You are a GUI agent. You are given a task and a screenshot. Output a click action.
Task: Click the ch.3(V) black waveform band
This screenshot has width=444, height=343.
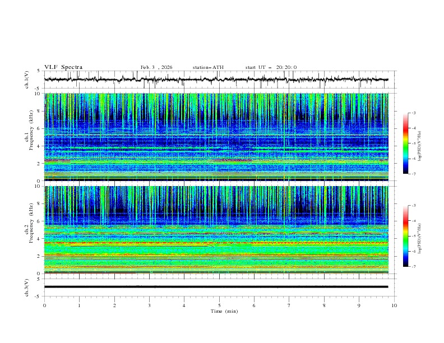point(216,287)
